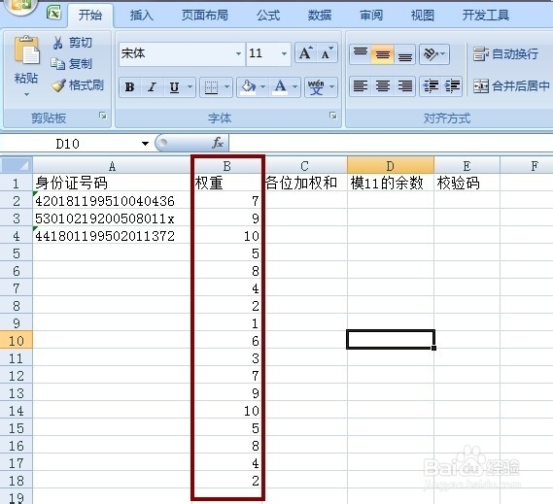Click the Name Box showing D10
Image resolution: width=553 pixels, height=504 pixels.
pos(67,144)
